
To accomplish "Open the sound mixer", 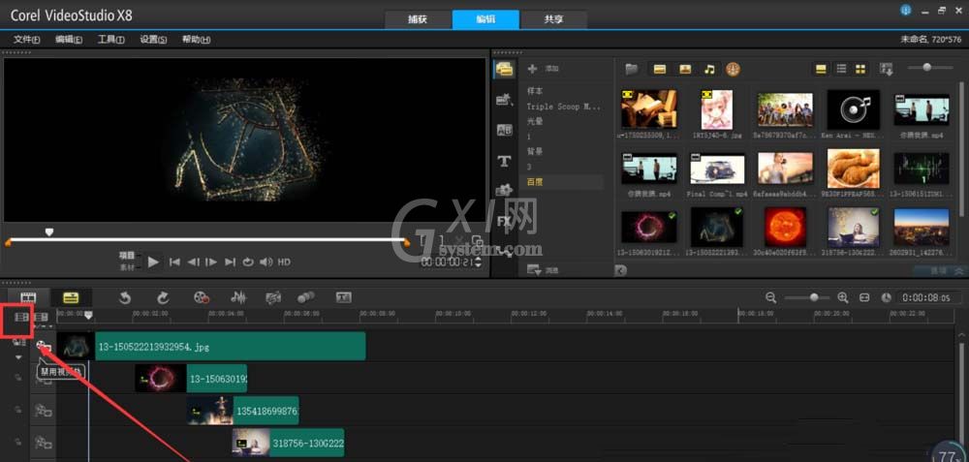I will [x=238, y=297].
